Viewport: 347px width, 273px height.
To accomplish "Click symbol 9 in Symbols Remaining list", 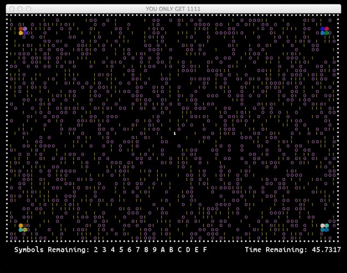I will pyautogui.click(x=154, y=250).
